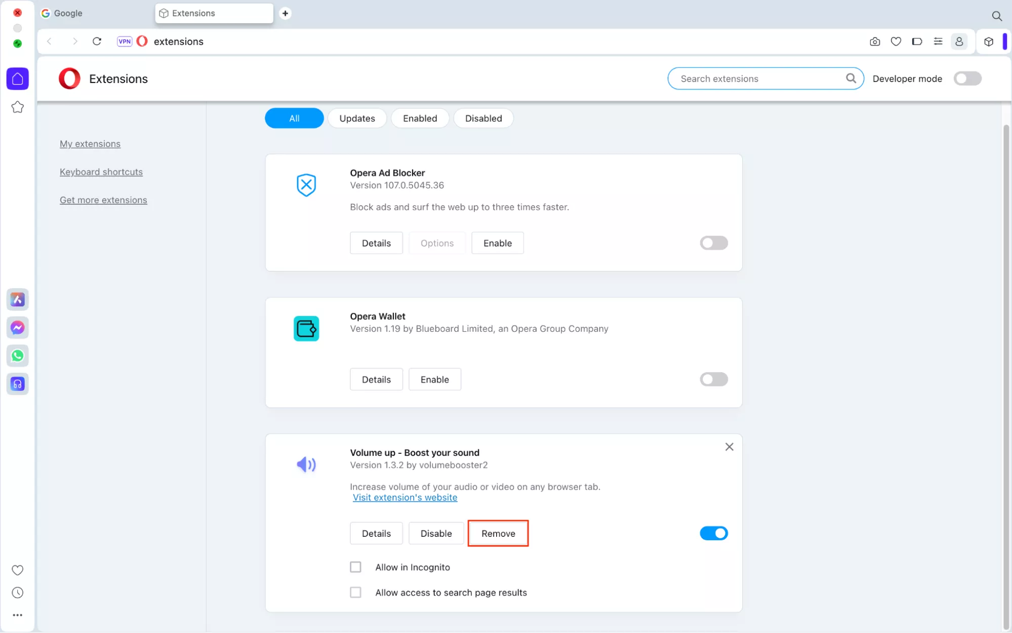Turn on the Opera Wallet toggle

coord(714,379)
